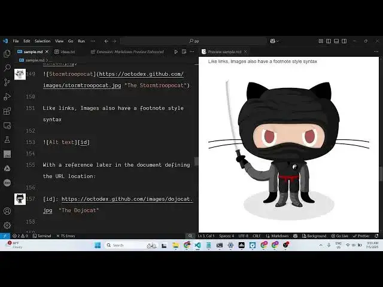Image resolution: width=383 pixels, height=287 pixels.
Task: Switch to the ideas.txt tab
Action: pos(65,52)
